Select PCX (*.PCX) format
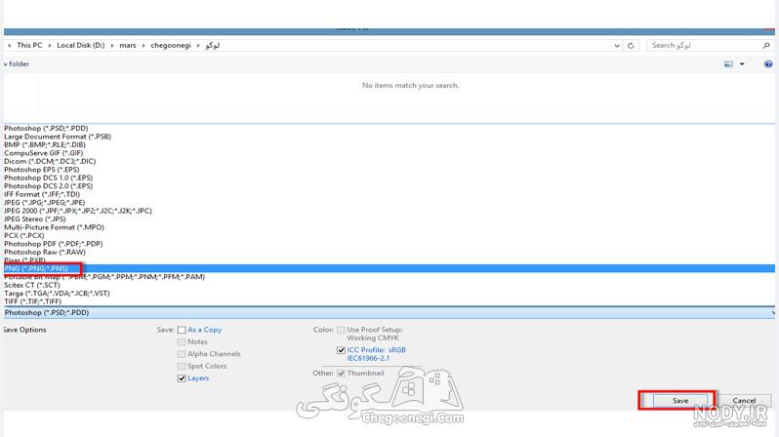This screenshot has width=779, height=437. (24, 235)
